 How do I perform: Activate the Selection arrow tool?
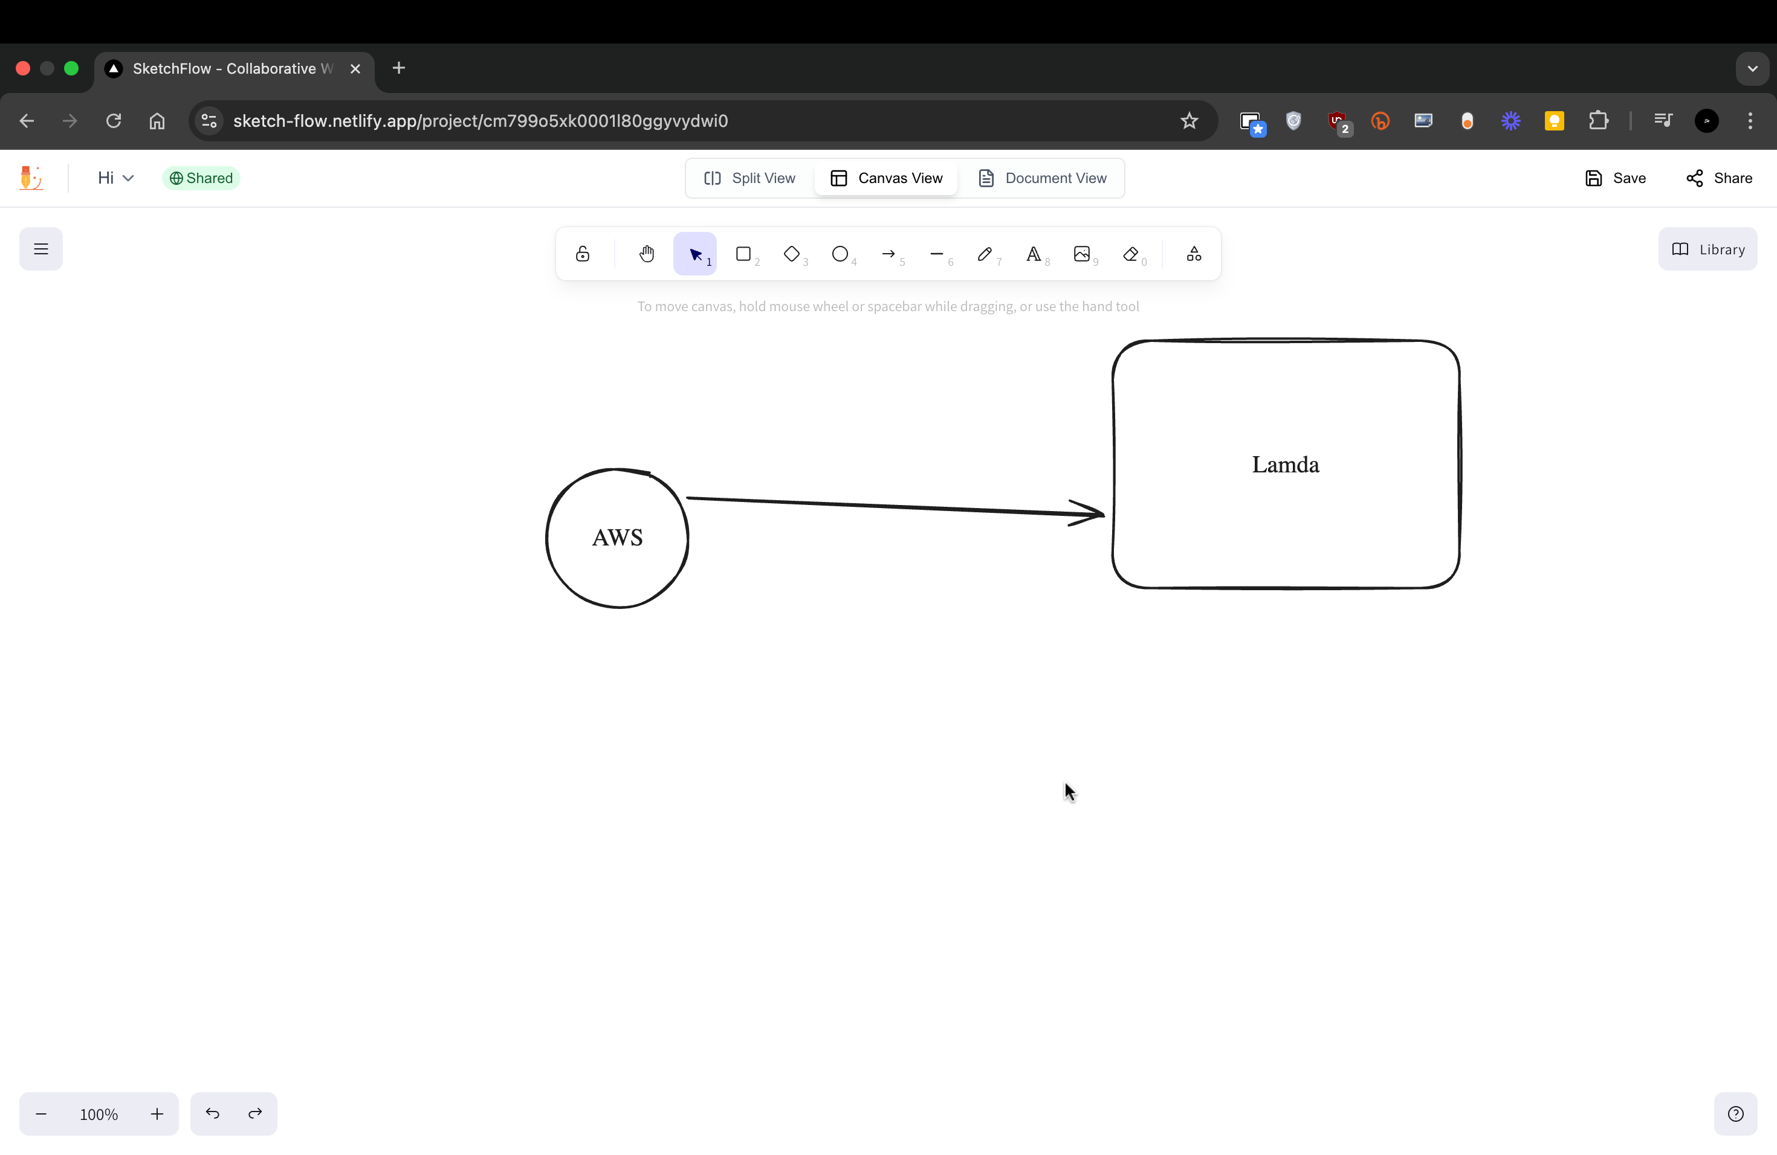click(x=695, y=254)
